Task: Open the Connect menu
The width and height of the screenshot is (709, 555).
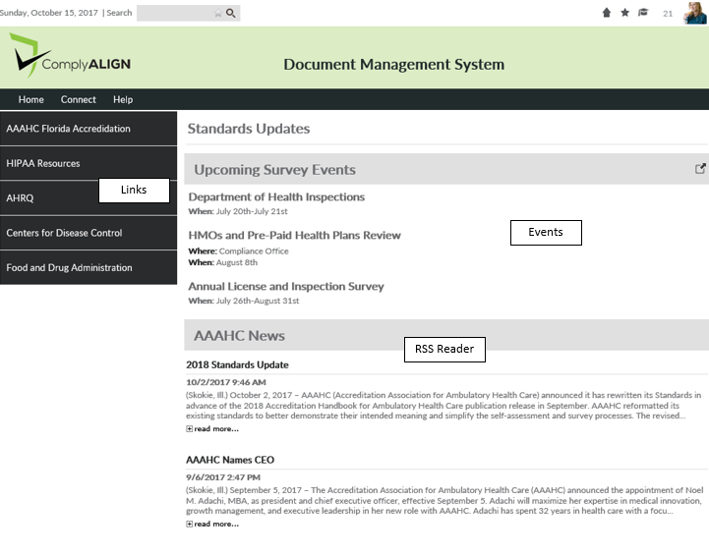Action: tap(79, 99)
